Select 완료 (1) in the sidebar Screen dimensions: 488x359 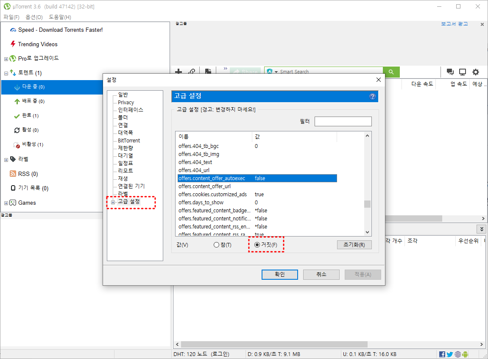(x=30, y=115)
